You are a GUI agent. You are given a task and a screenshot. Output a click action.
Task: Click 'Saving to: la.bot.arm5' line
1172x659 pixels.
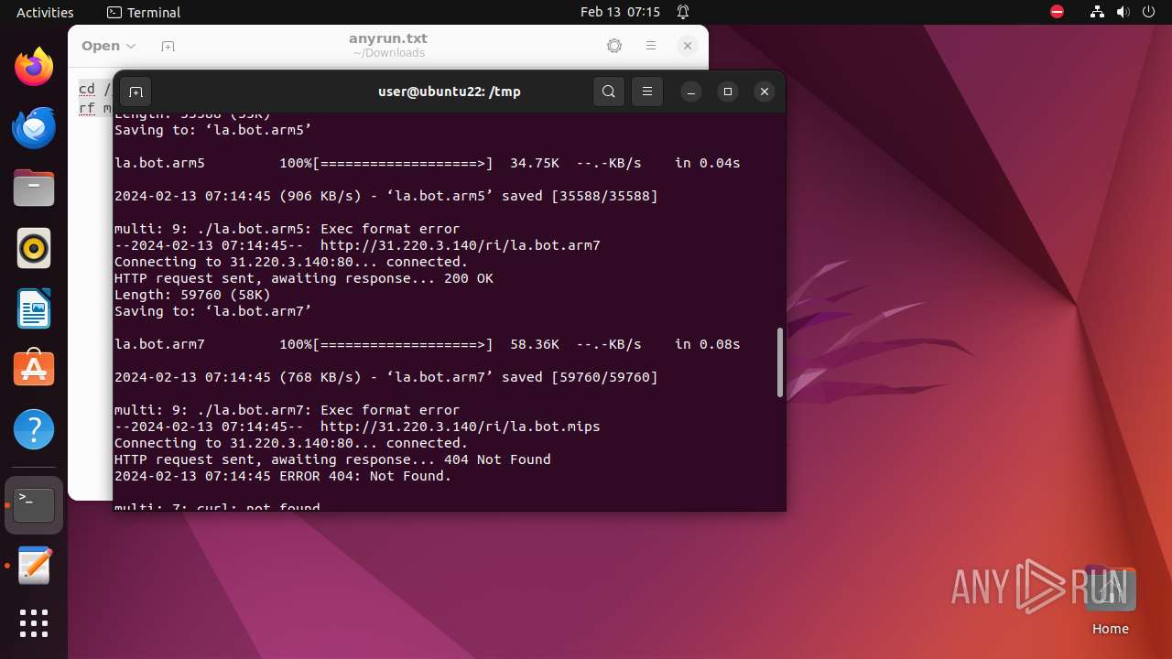[213, 130]
